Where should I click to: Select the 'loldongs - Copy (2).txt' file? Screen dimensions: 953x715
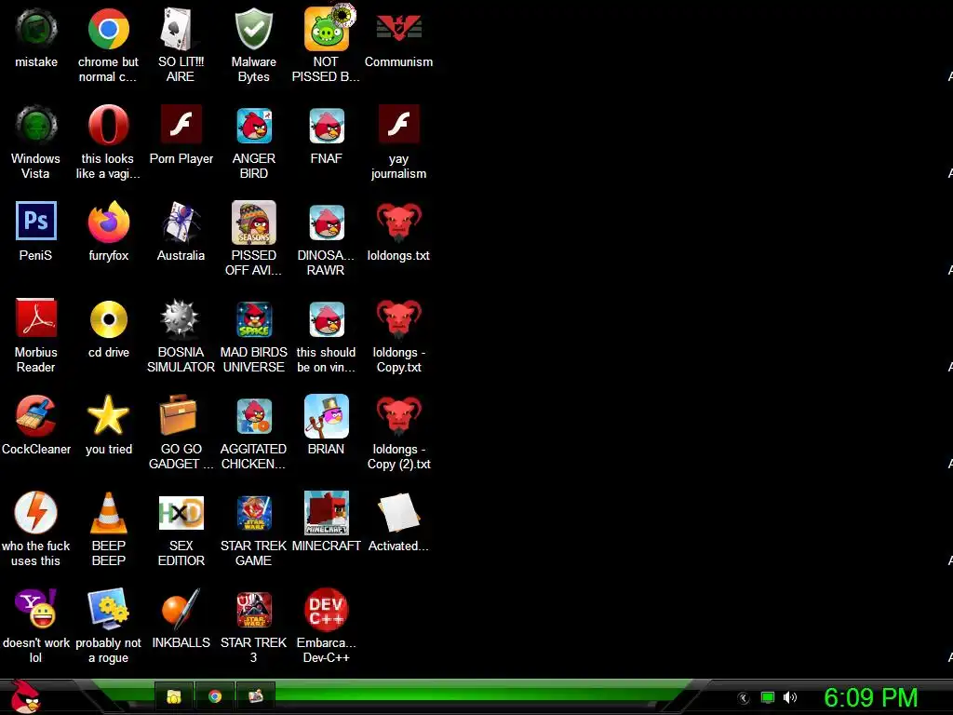coord(398,416)
